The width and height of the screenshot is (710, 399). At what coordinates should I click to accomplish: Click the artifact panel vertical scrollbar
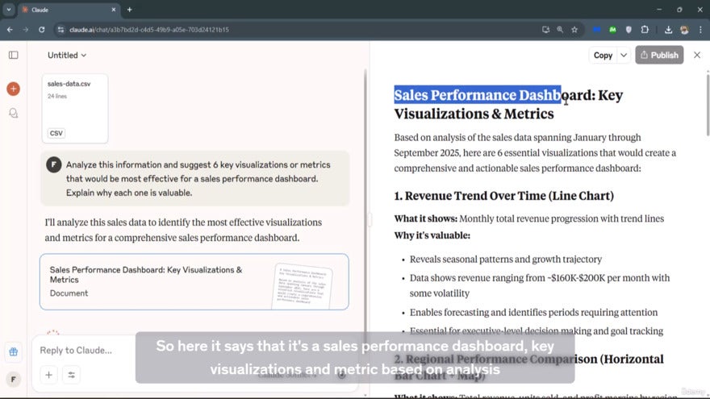[708, 104]
